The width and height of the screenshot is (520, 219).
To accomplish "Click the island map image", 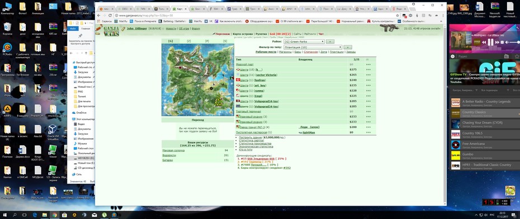I will (x=197, y=80).
